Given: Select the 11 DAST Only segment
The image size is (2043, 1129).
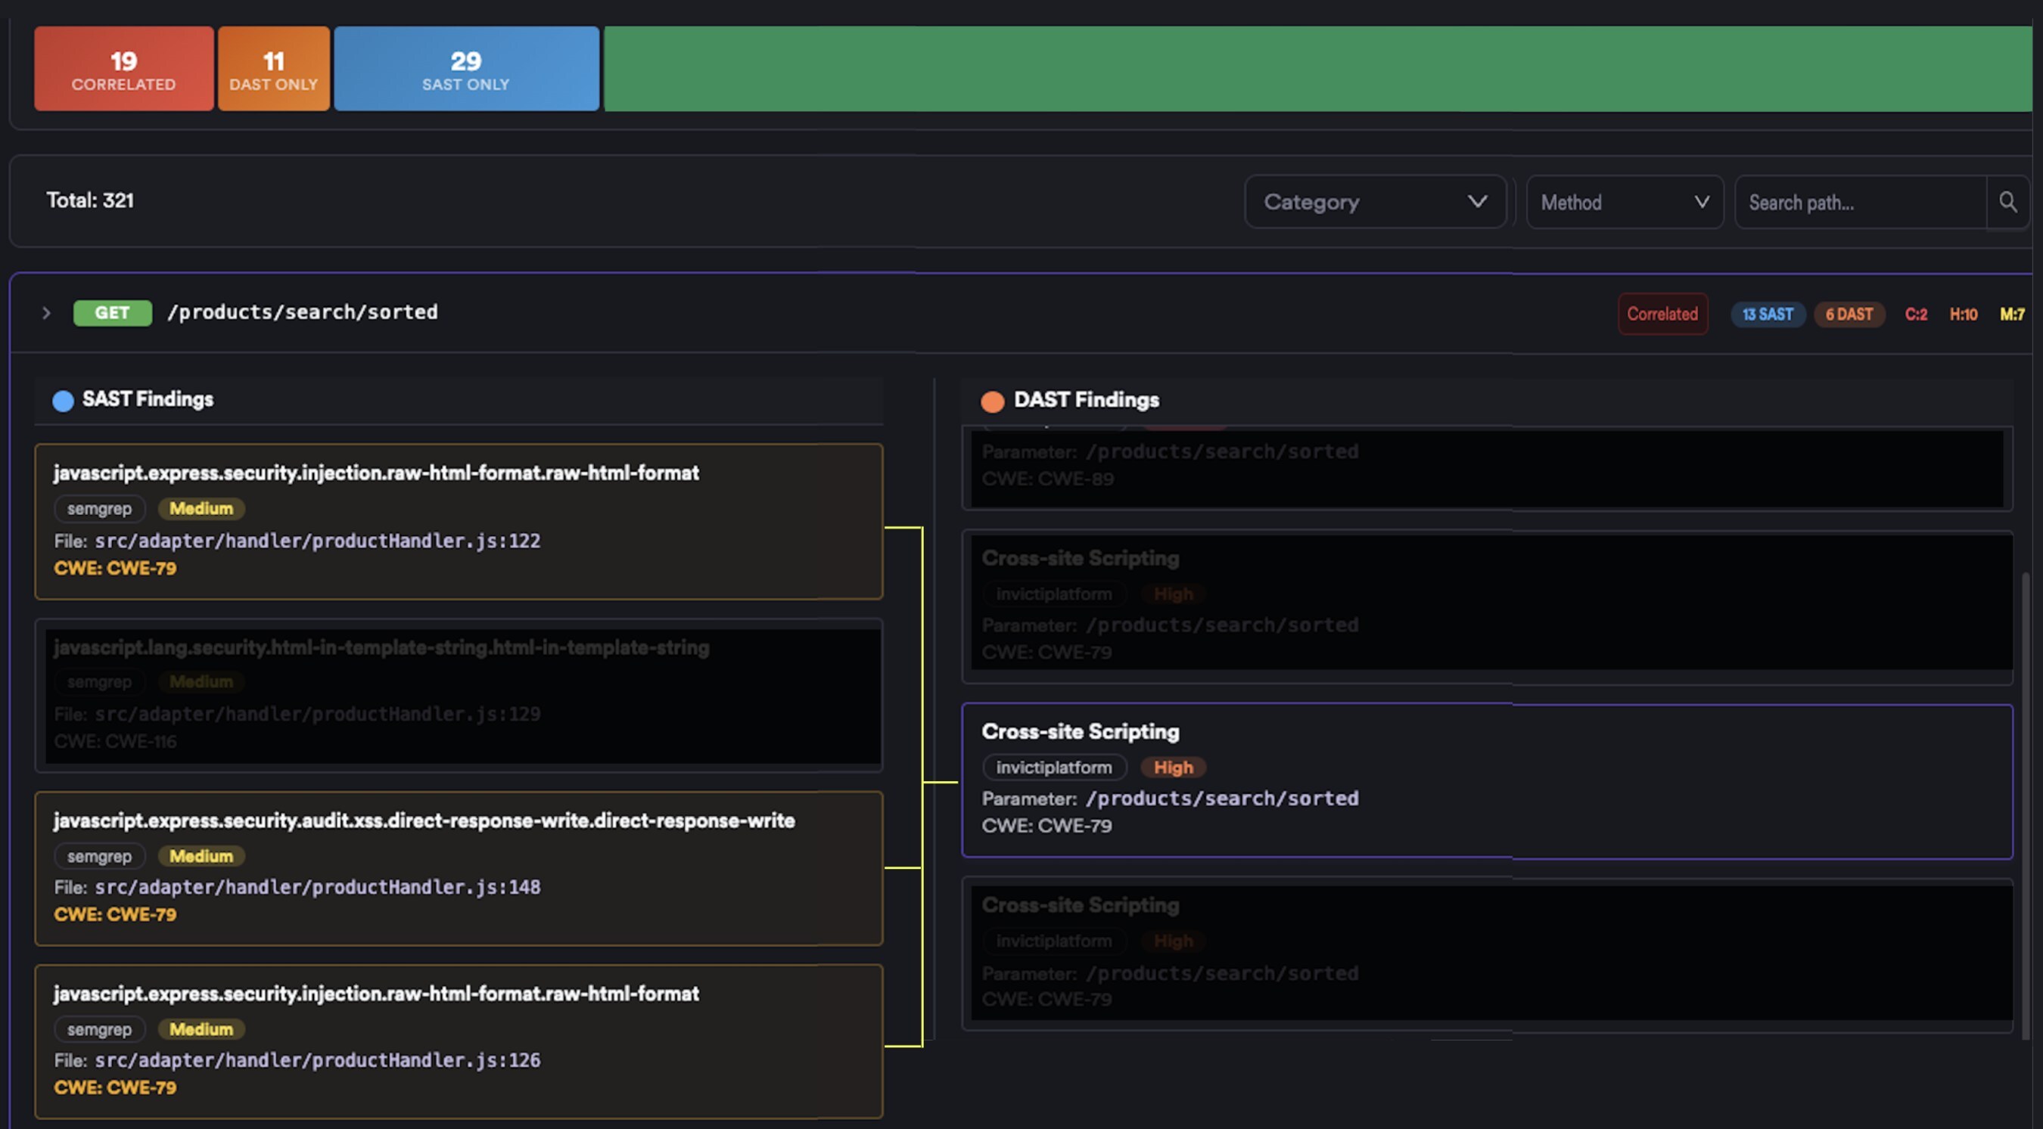Looking at the screenshot, I should 274,69.
